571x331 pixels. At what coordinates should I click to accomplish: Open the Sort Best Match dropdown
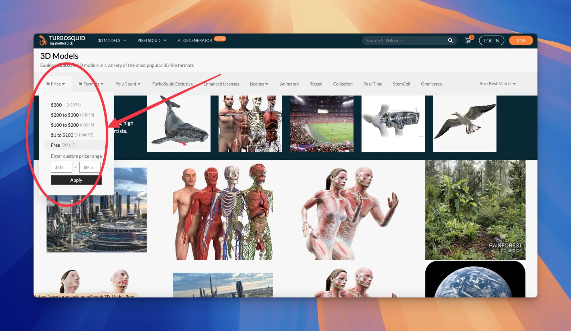point(497,84)
